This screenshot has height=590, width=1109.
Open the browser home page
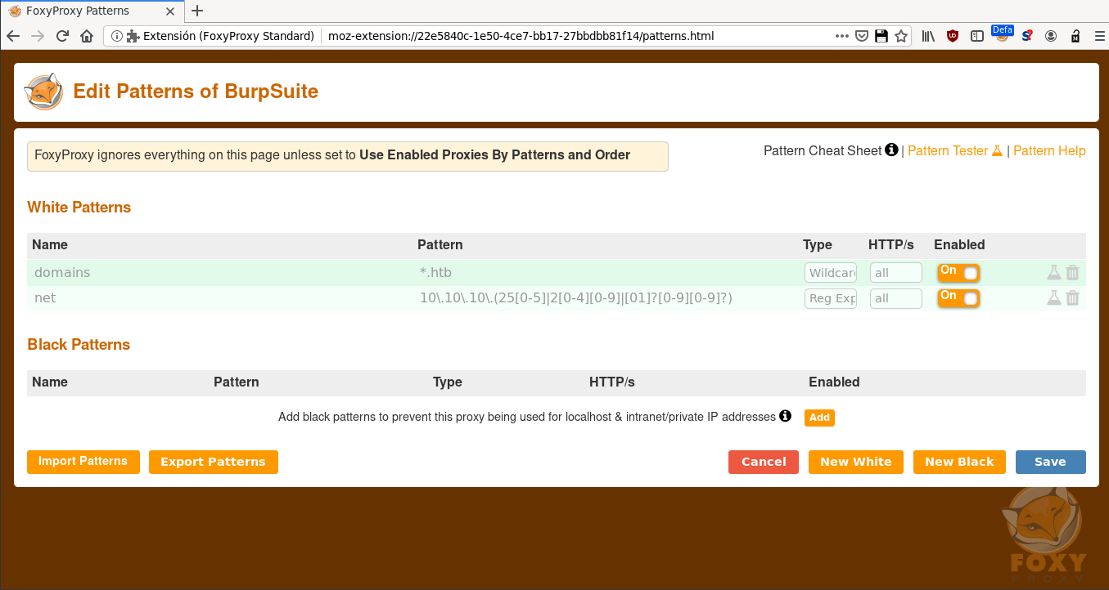pos(87,36)
